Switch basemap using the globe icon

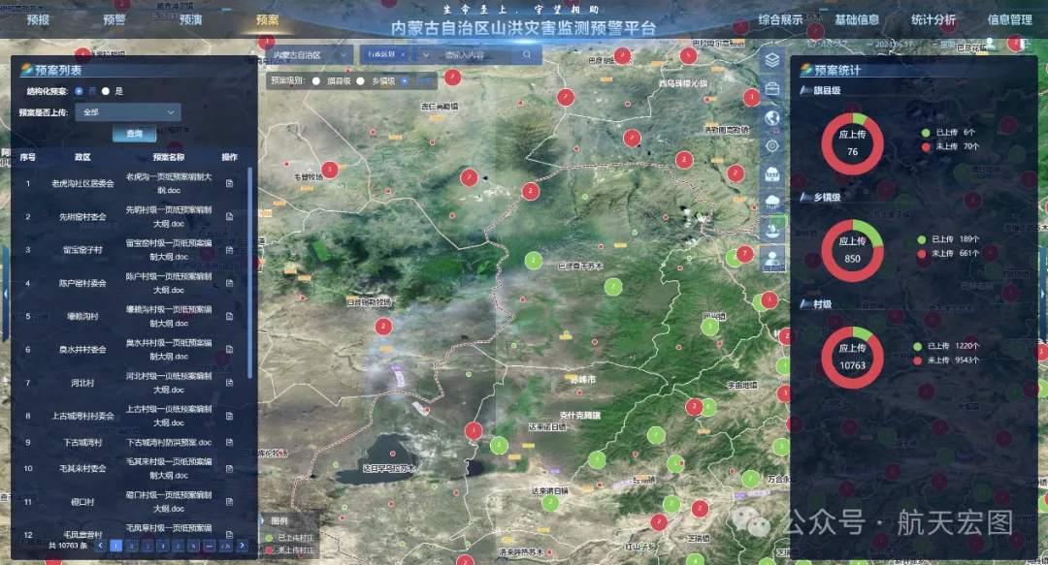[772, 117]
